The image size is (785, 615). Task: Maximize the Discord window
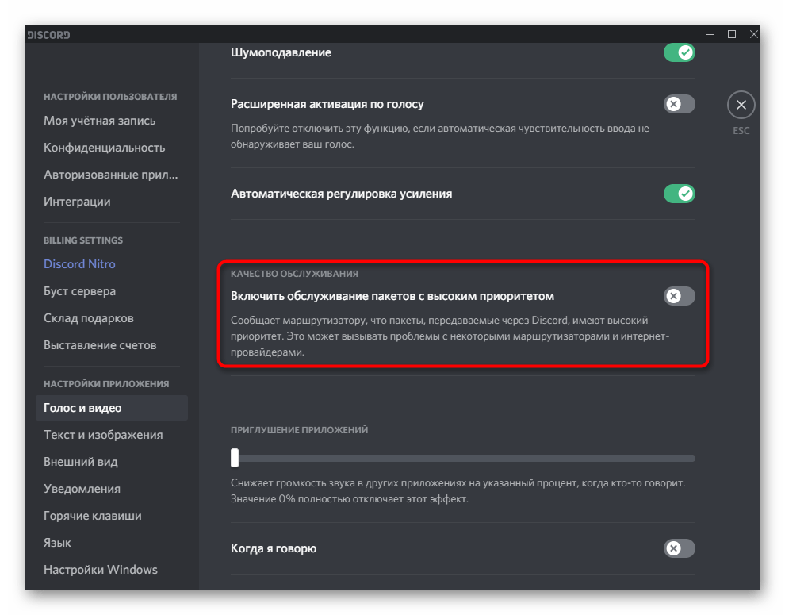(731, 34)
